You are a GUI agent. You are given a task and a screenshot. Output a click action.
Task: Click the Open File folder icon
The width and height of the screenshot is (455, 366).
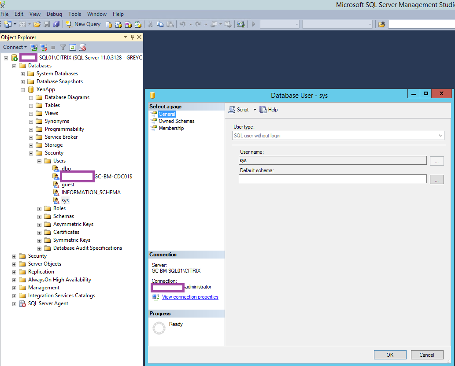(x=37, y=24)
